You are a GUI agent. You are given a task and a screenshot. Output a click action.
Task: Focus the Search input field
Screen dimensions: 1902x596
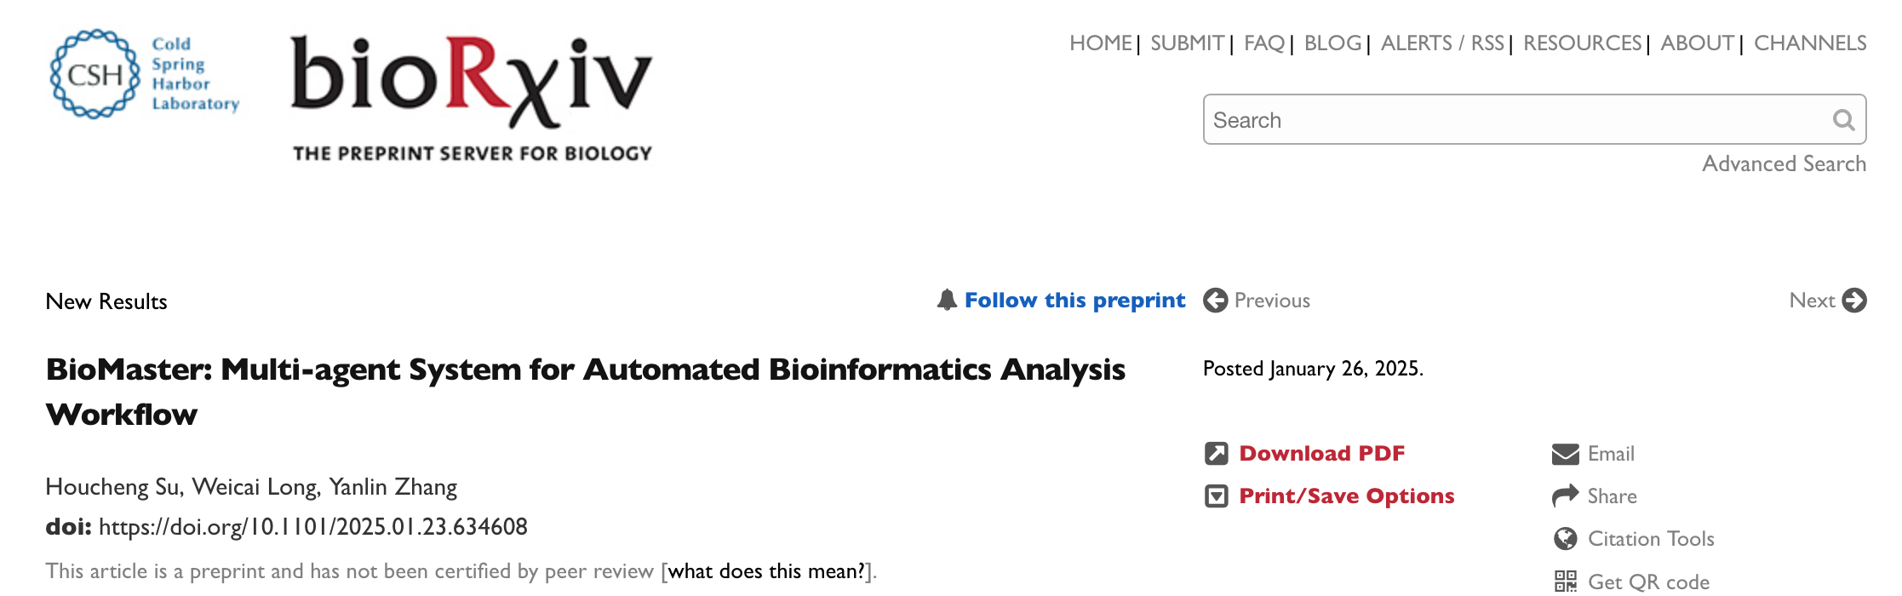click(1515, 120)
